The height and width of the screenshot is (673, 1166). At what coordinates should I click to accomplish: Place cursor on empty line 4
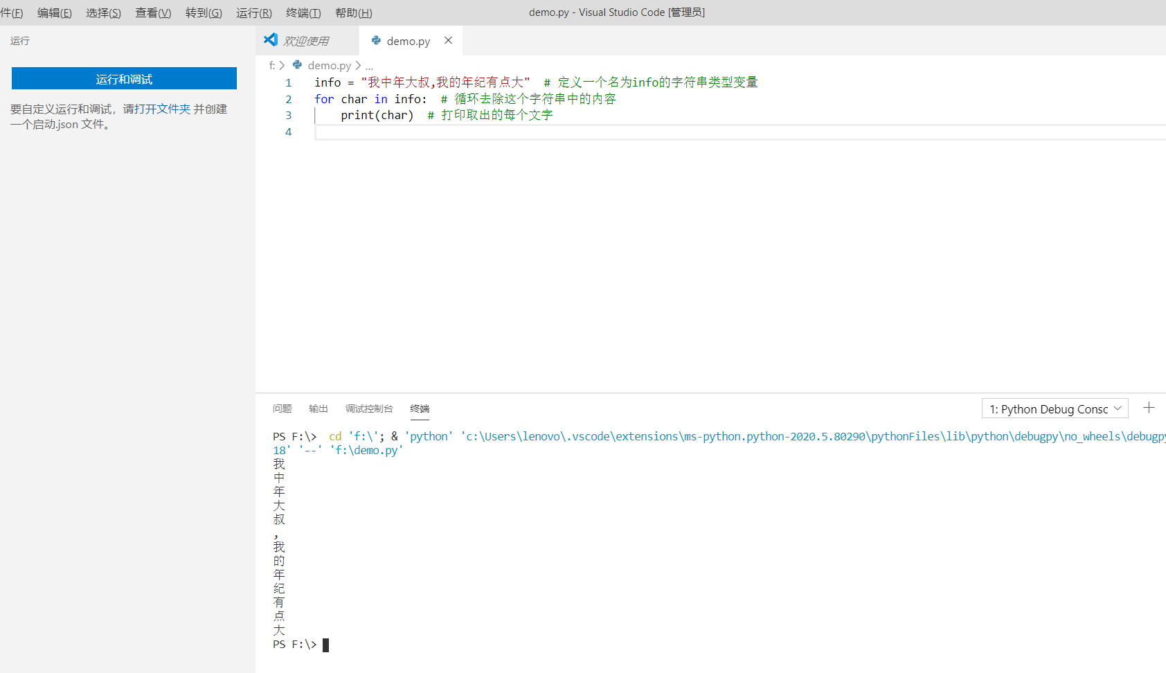click(x=740, y=132)
